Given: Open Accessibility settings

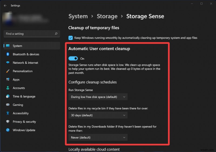Looking at the screenshot, I should [32, 113].
